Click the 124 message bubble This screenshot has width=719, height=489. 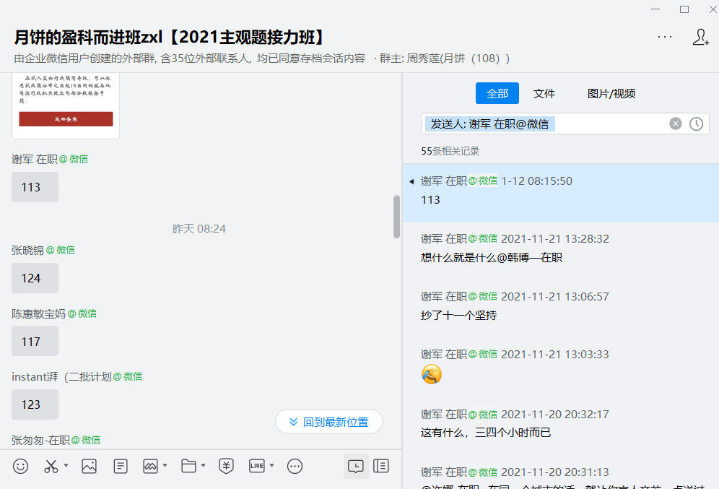35,278
